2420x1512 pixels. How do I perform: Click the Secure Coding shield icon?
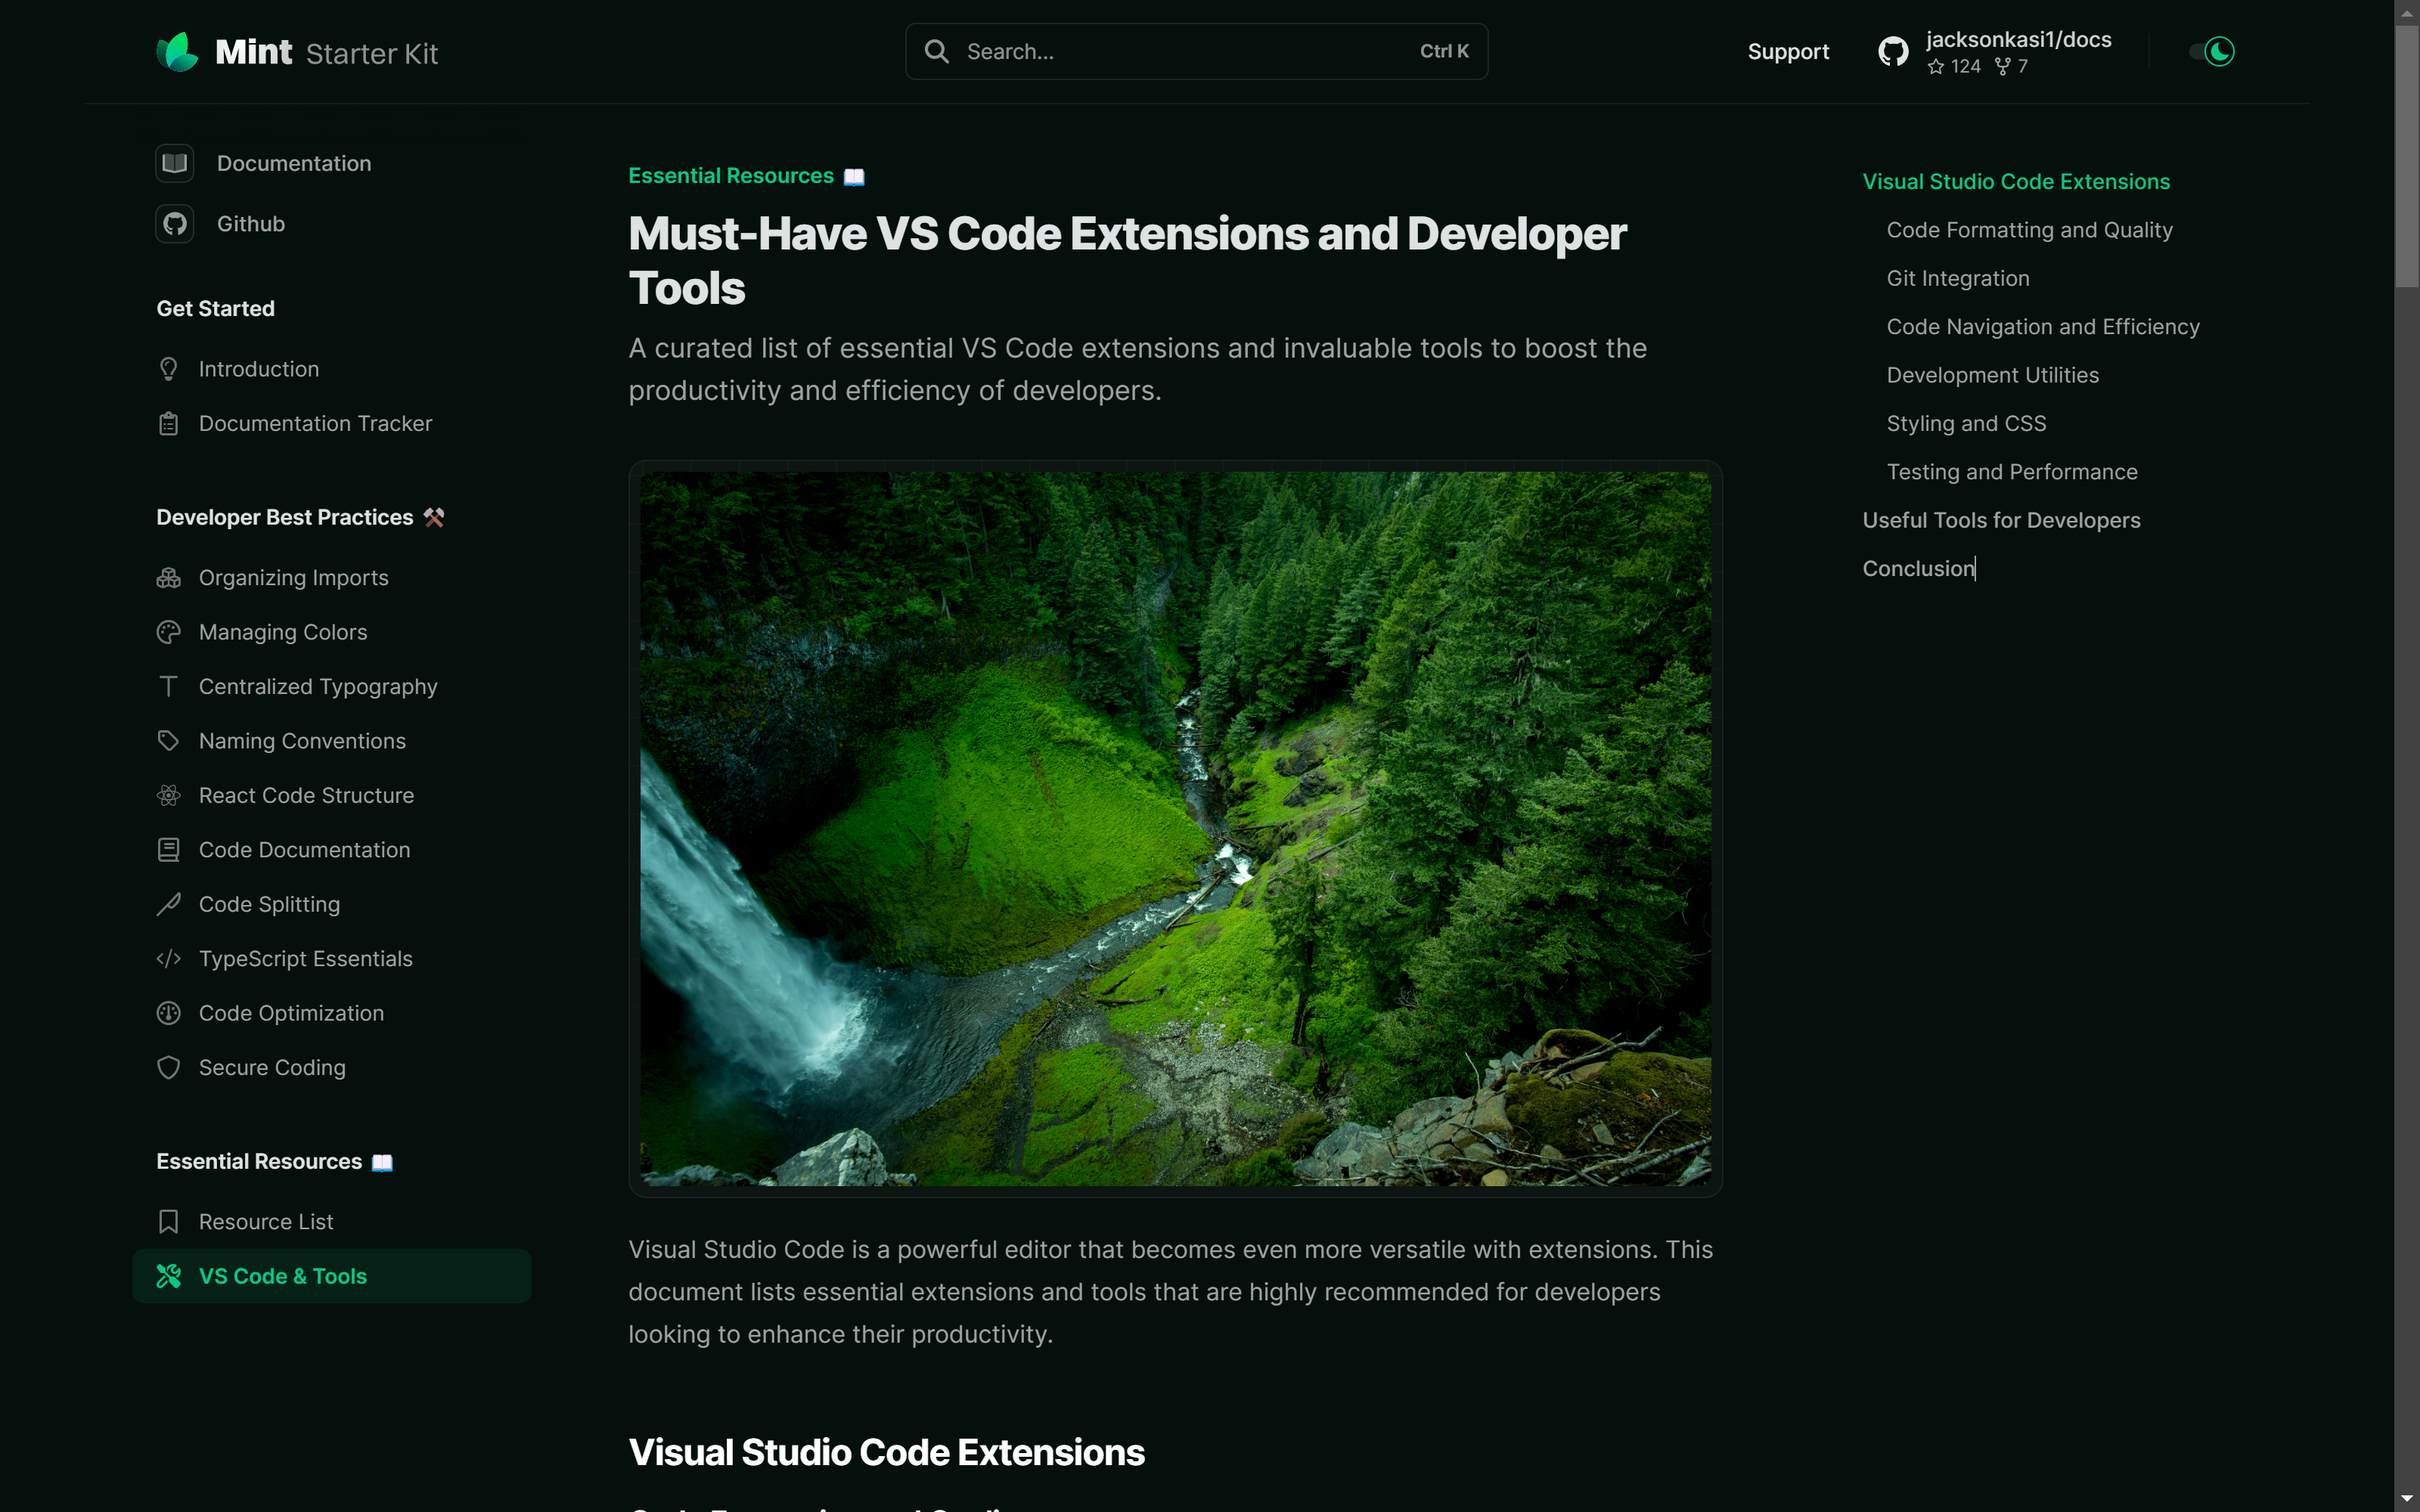pos(169,1068)
